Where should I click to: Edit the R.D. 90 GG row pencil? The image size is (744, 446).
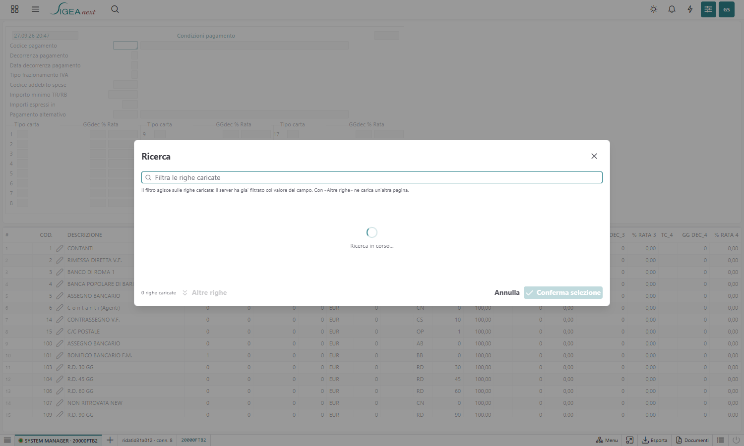pos(60,415)
